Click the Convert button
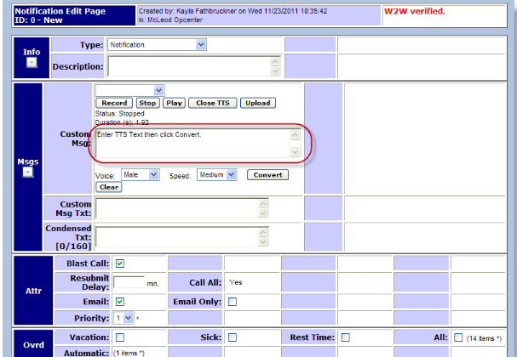Image resolution: width=517 pixels, height=357 pixels. tap(267, 175)
